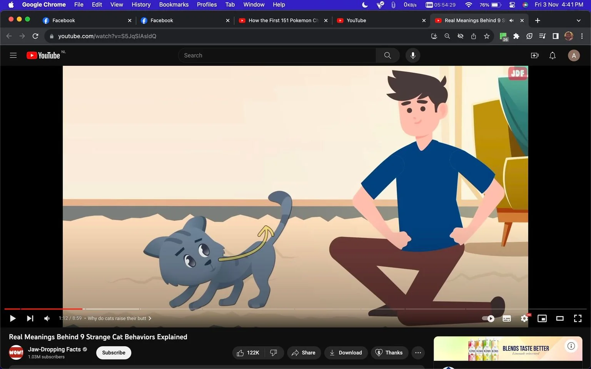Viewport: 591px width, 369px height.
Task: Start voice search with microphone icon
Action: click(413, 55)
